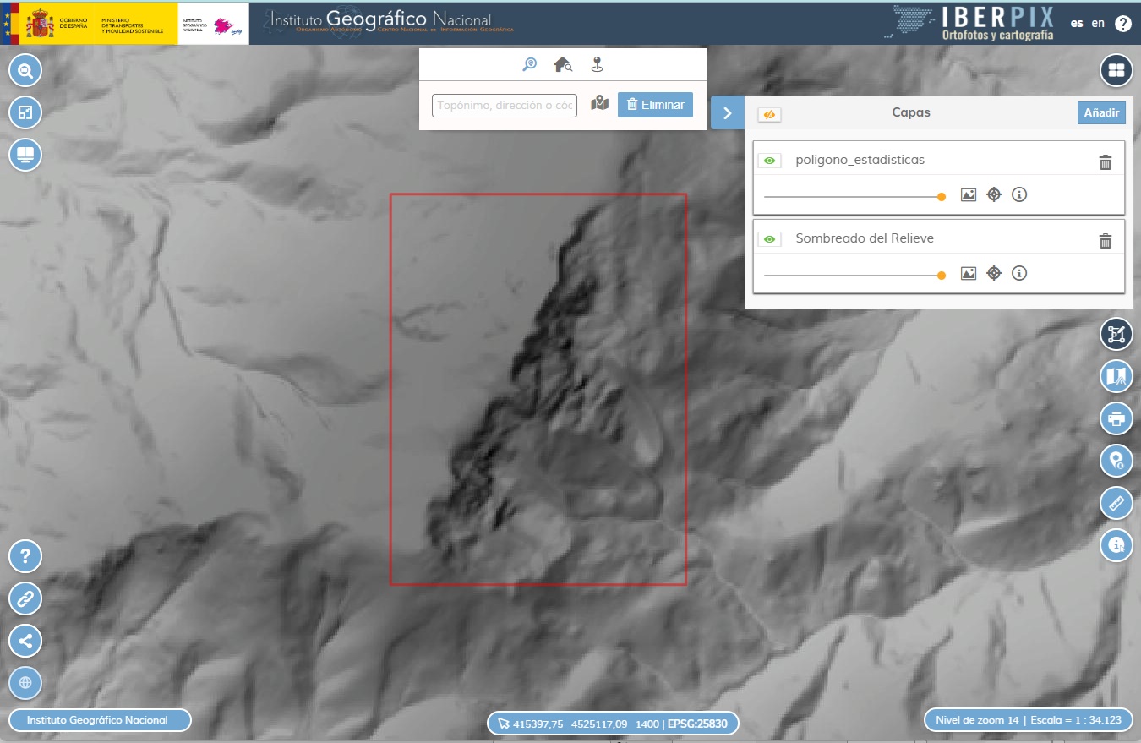Hide all layers with orange eye toggle
The height and width of the screenshot is (743, 1141).
(769, 115)
